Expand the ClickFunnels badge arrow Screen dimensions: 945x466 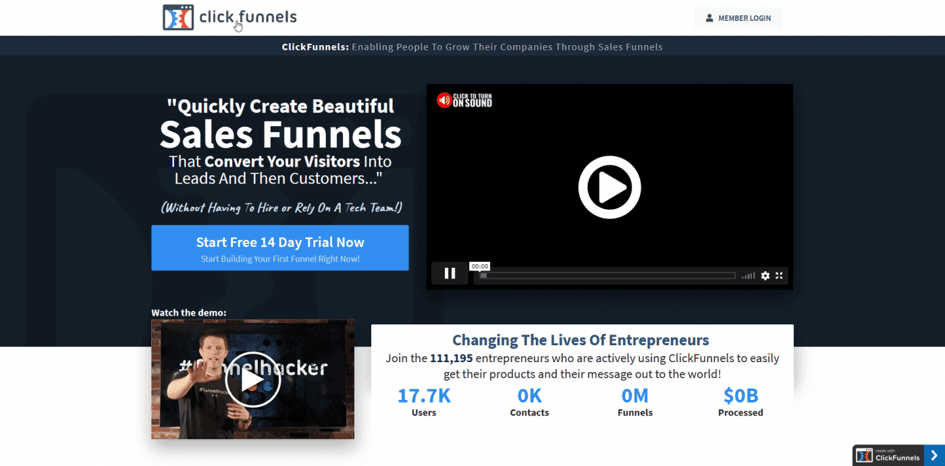tap(934, 455)
